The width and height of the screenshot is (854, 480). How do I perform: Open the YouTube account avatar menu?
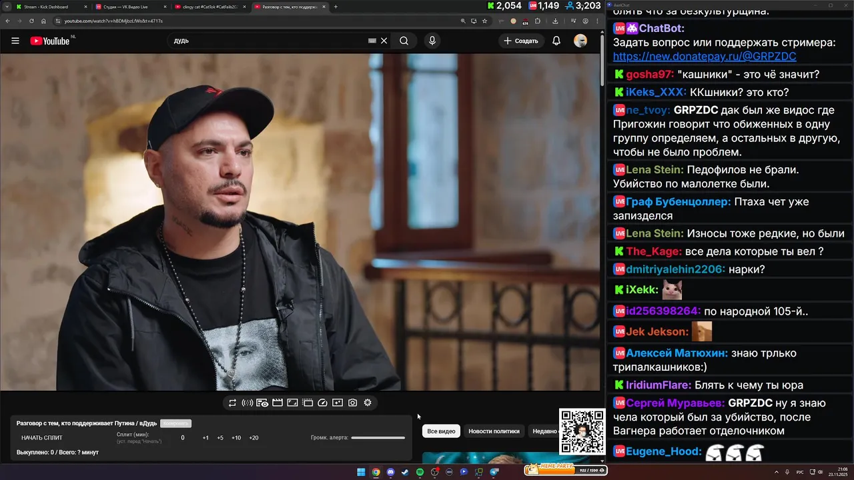coord(580,41)
